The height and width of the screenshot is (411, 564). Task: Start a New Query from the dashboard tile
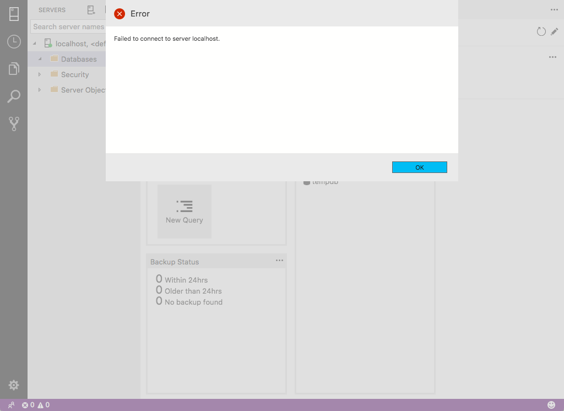coord(184,212)
